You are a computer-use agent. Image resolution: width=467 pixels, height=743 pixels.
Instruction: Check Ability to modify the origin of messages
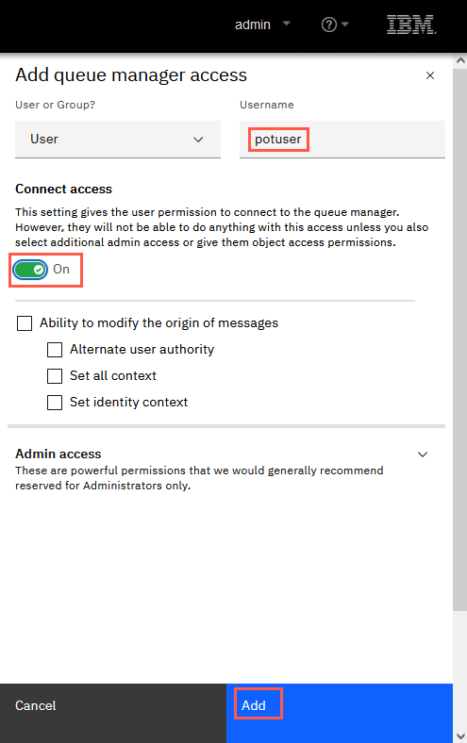(x=25, y=323)
